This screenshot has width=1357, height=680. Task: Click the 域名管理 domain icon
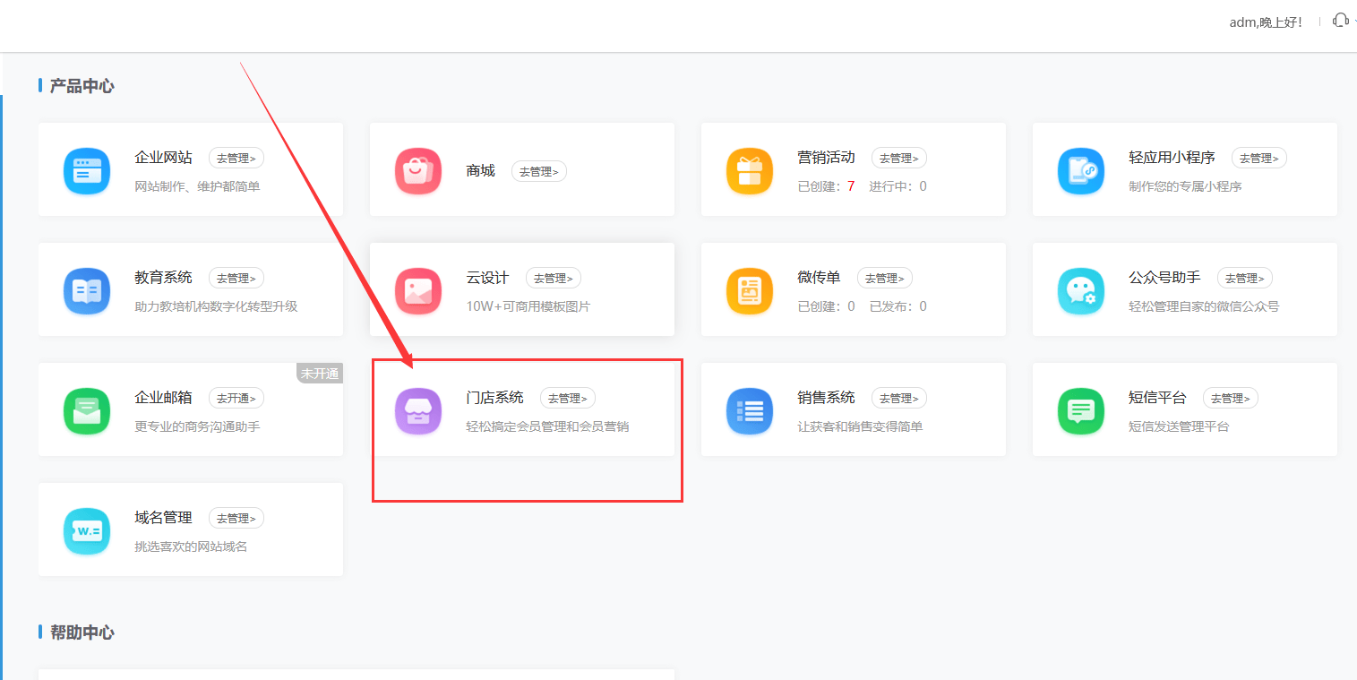tap(86, 530)
